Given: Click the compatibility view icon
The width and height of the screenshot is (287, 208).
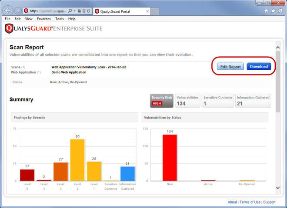Looking at the screenshot, I should tap(84, 11).
